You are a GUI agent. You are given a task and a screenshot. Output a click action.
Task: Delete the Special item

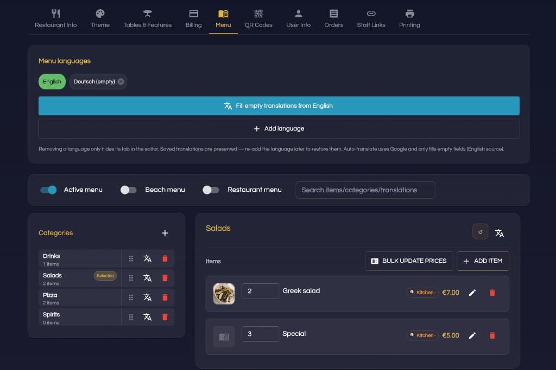coord(492,336)
